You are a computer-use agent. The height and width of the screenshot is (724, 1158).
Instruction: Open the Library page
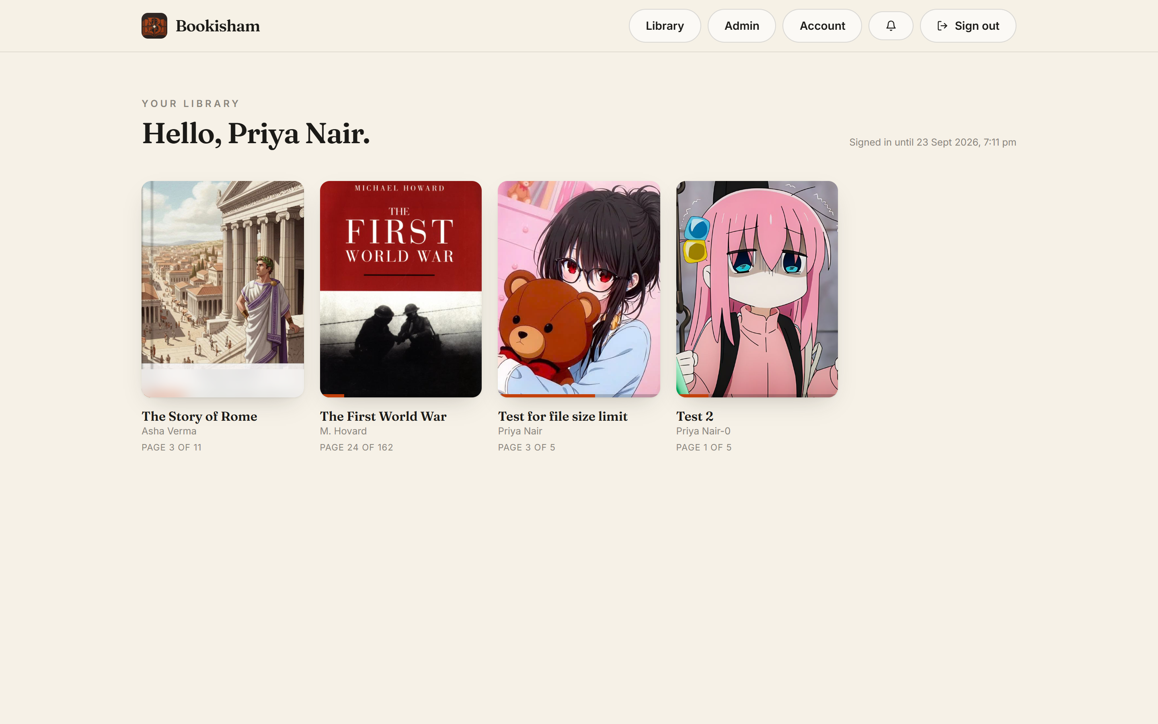pyautogui.click(x=665, y=26)
